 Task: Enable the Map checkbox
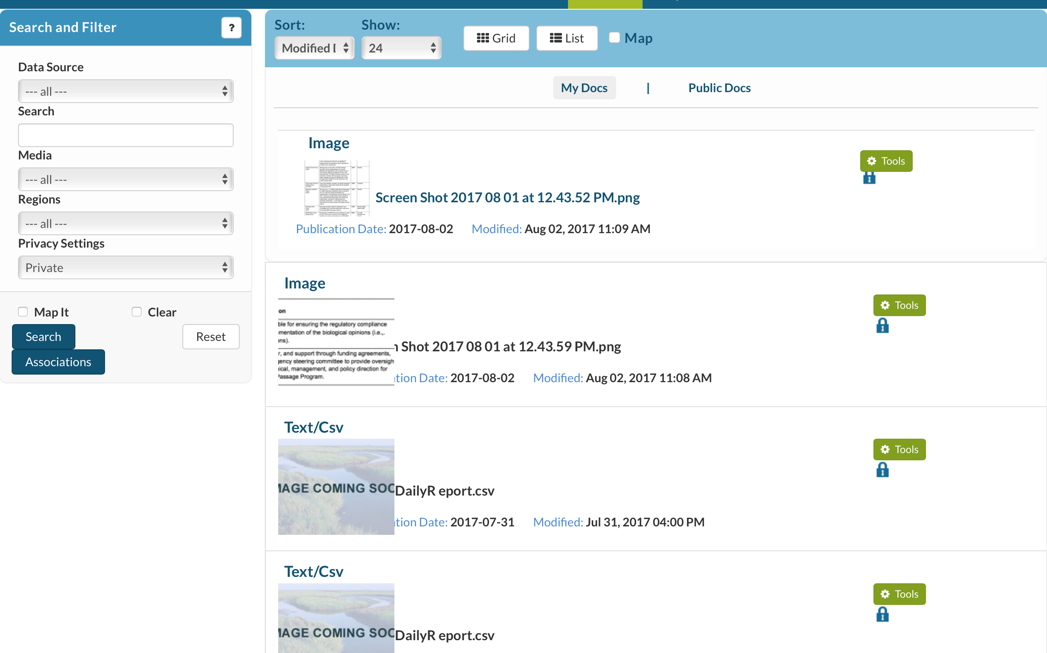[614, 38]
